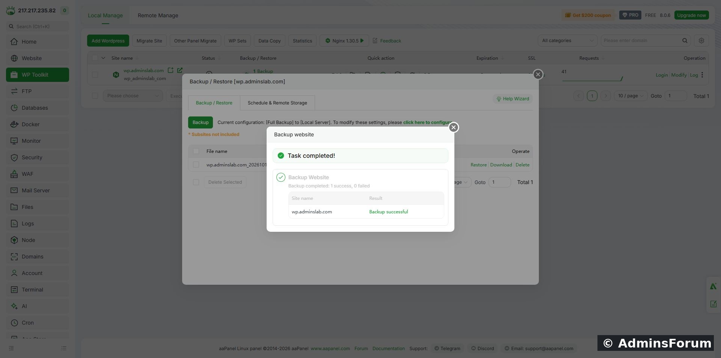Select the Backup / Restore tab

(x=214, y=103)
